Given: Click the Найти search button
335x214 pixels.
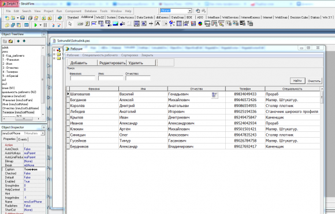Looking at the screenshot, I should 297,80.
